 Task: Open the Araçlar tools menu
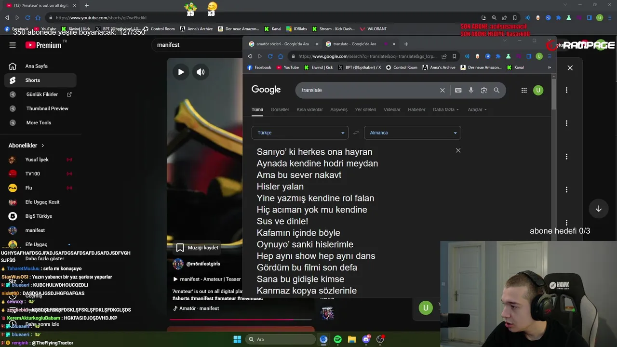point(477,109)
